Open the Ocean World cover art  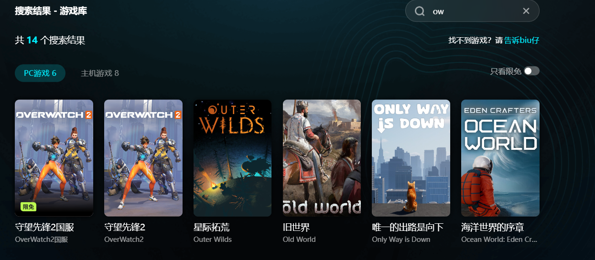[500, 158]
